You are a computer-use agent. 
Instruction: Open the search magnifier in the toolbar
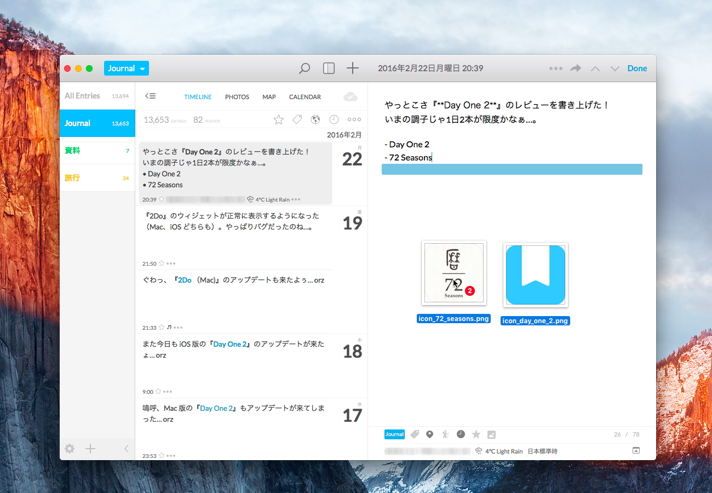[x=305, y=68]
